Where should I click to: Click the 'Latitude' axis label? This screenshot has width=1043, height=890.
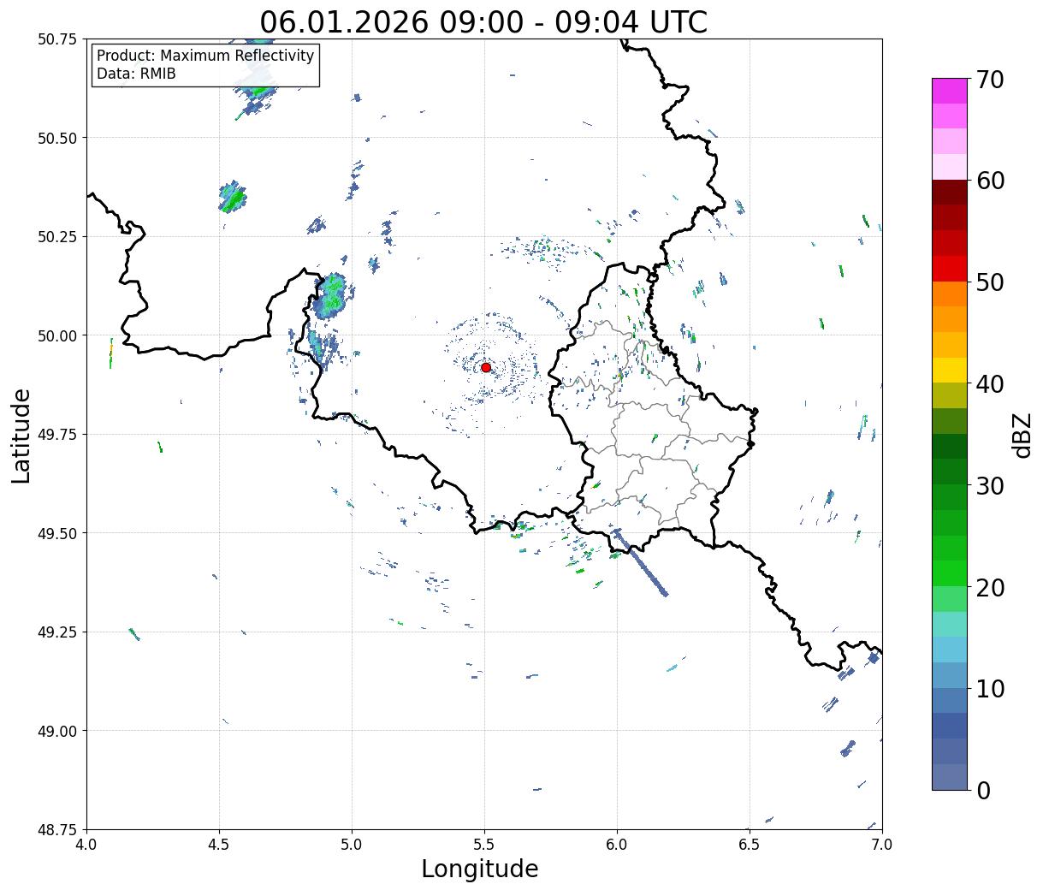[21, 435]
